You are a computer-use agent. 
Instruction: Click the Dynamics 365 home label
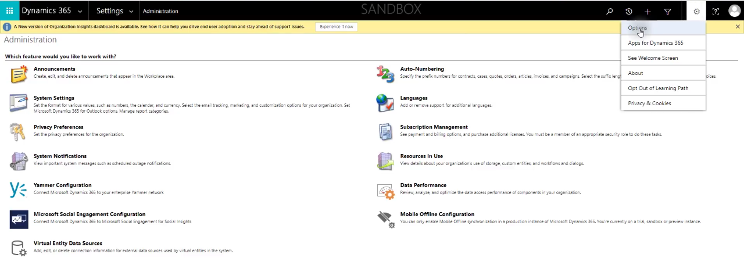tap(46, 11)
